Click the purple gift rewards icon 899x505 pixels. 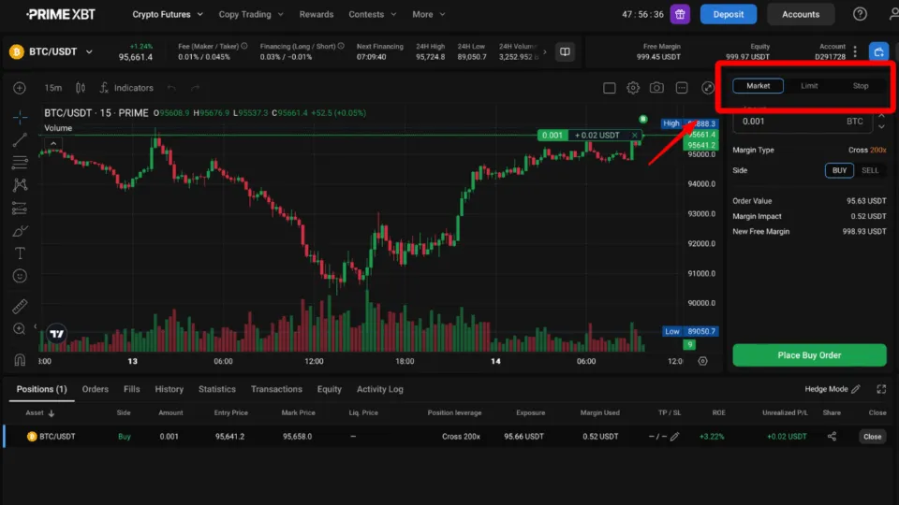681,14
